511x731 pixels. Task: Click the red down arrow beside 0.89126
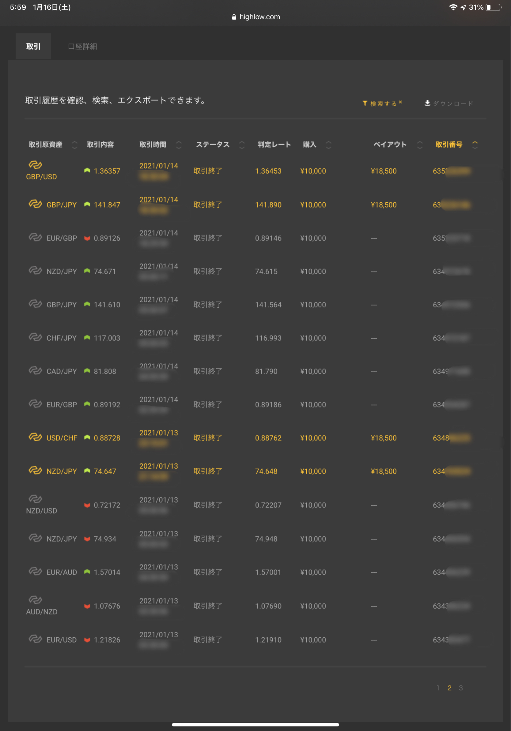pos(87,238)
